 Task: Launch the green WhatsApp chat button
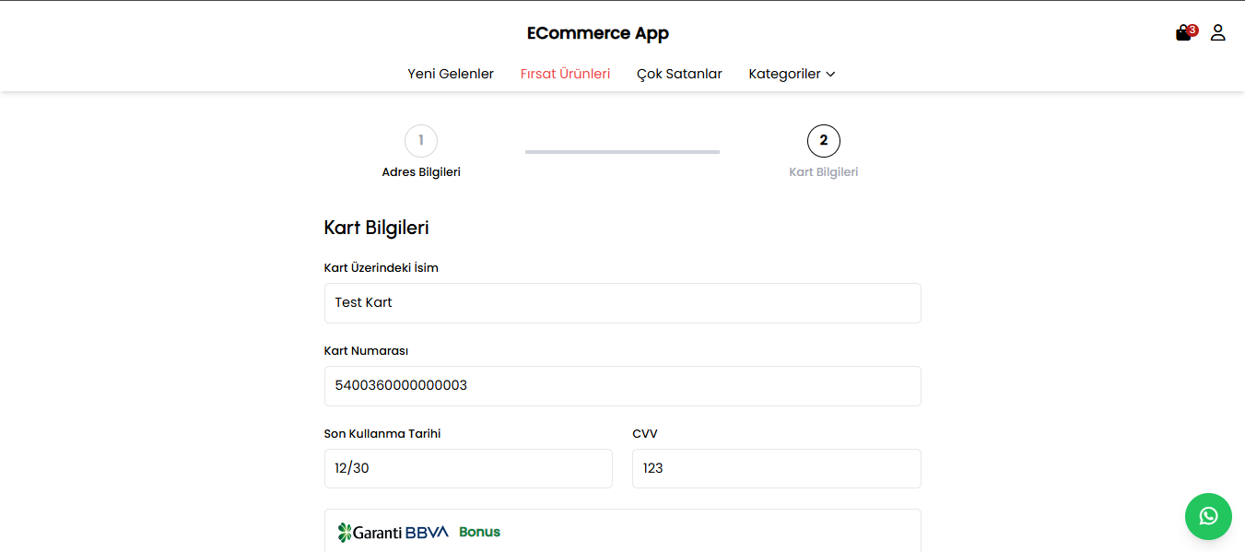[x=1207, y=516]
